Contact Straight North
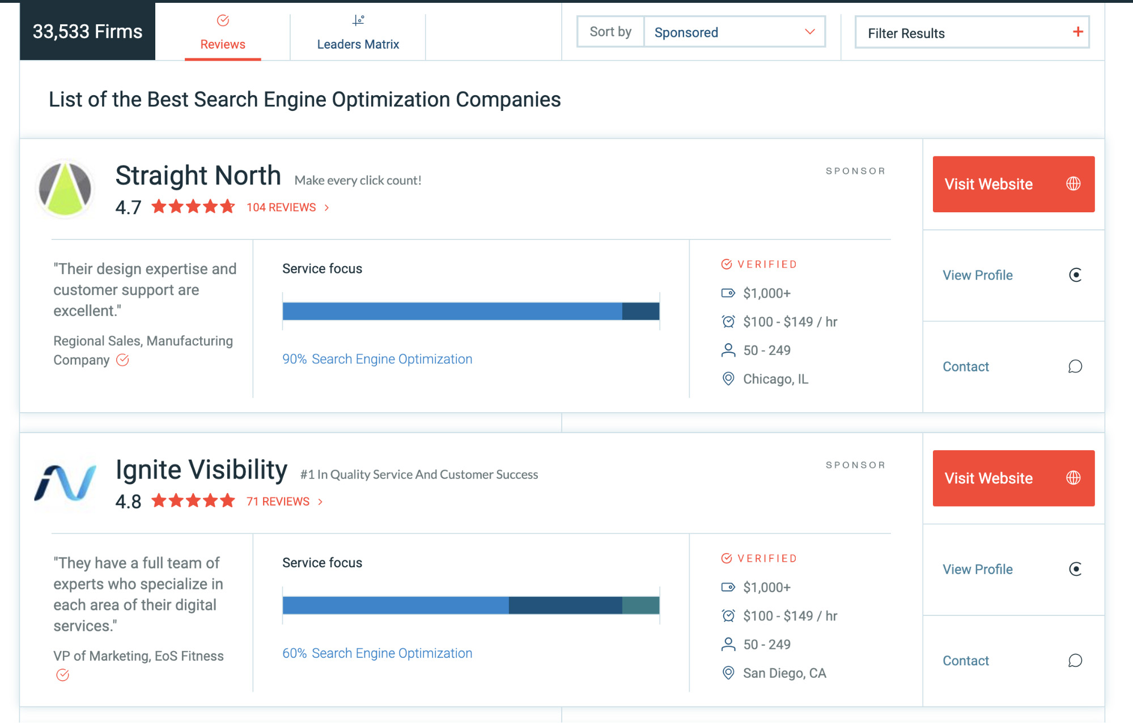This screenshot has height=723, width=1133. 966,367
